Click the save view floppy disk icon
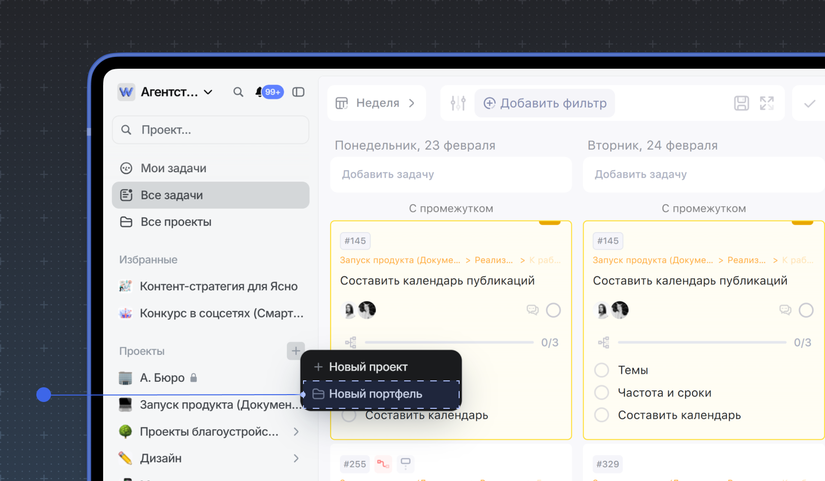Image resolution: width=825 pixels, height=481 pixels. pyautogui.click(x=741, y=103)
